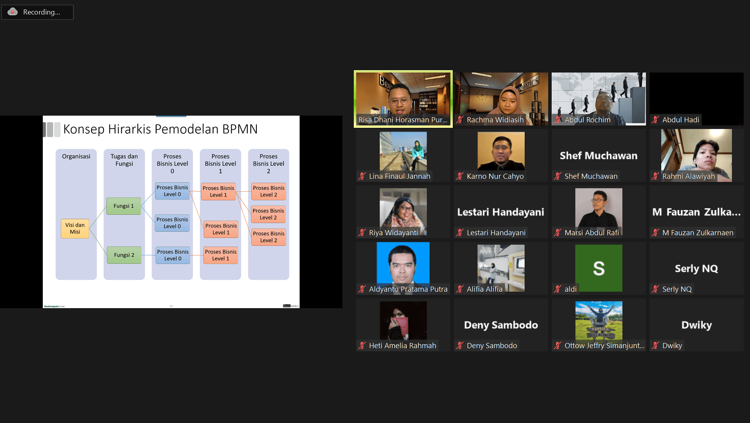Click muted mic icon beside Dwiky
Image resolution: width=750 pixels, height=423 pixels.
click(655, 346)
